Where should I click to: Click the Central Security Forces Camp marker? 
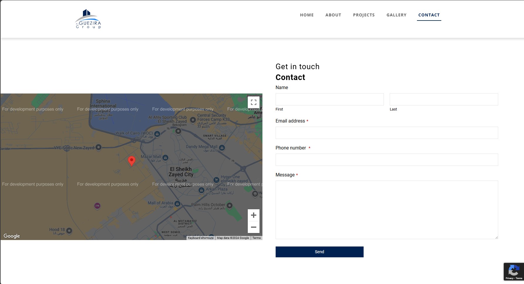193,120
